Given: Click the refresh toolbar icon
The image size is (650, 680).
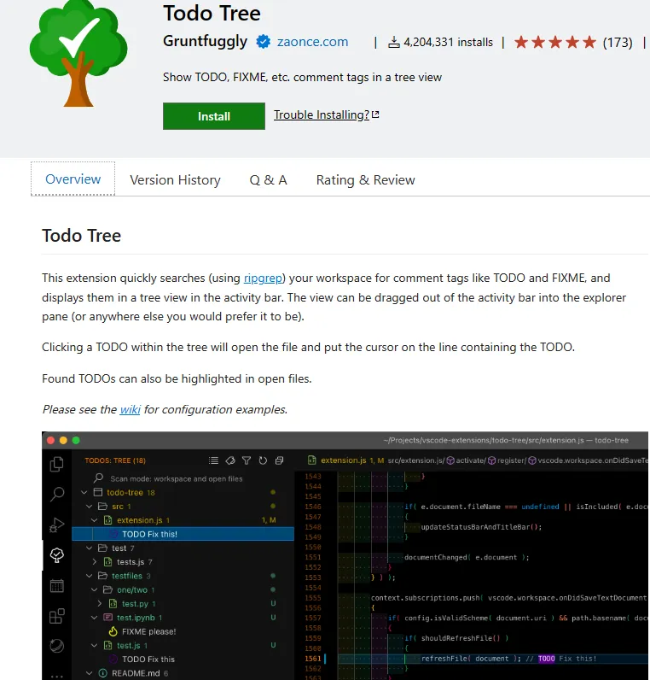Looking at the screenshot, I should click(x=263, y=460).
